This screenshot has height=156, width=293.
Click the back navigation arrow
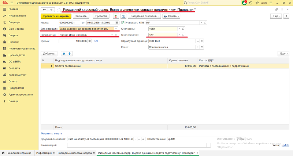[x=44, y=10]
